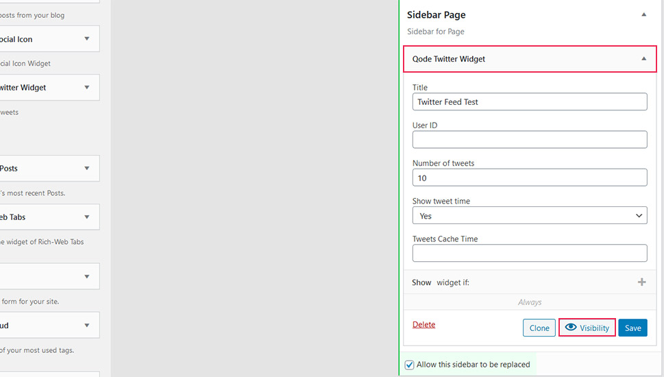Click the Qode Twitter Widget header bar
This screenshot has width=664, height=377.
530,59
